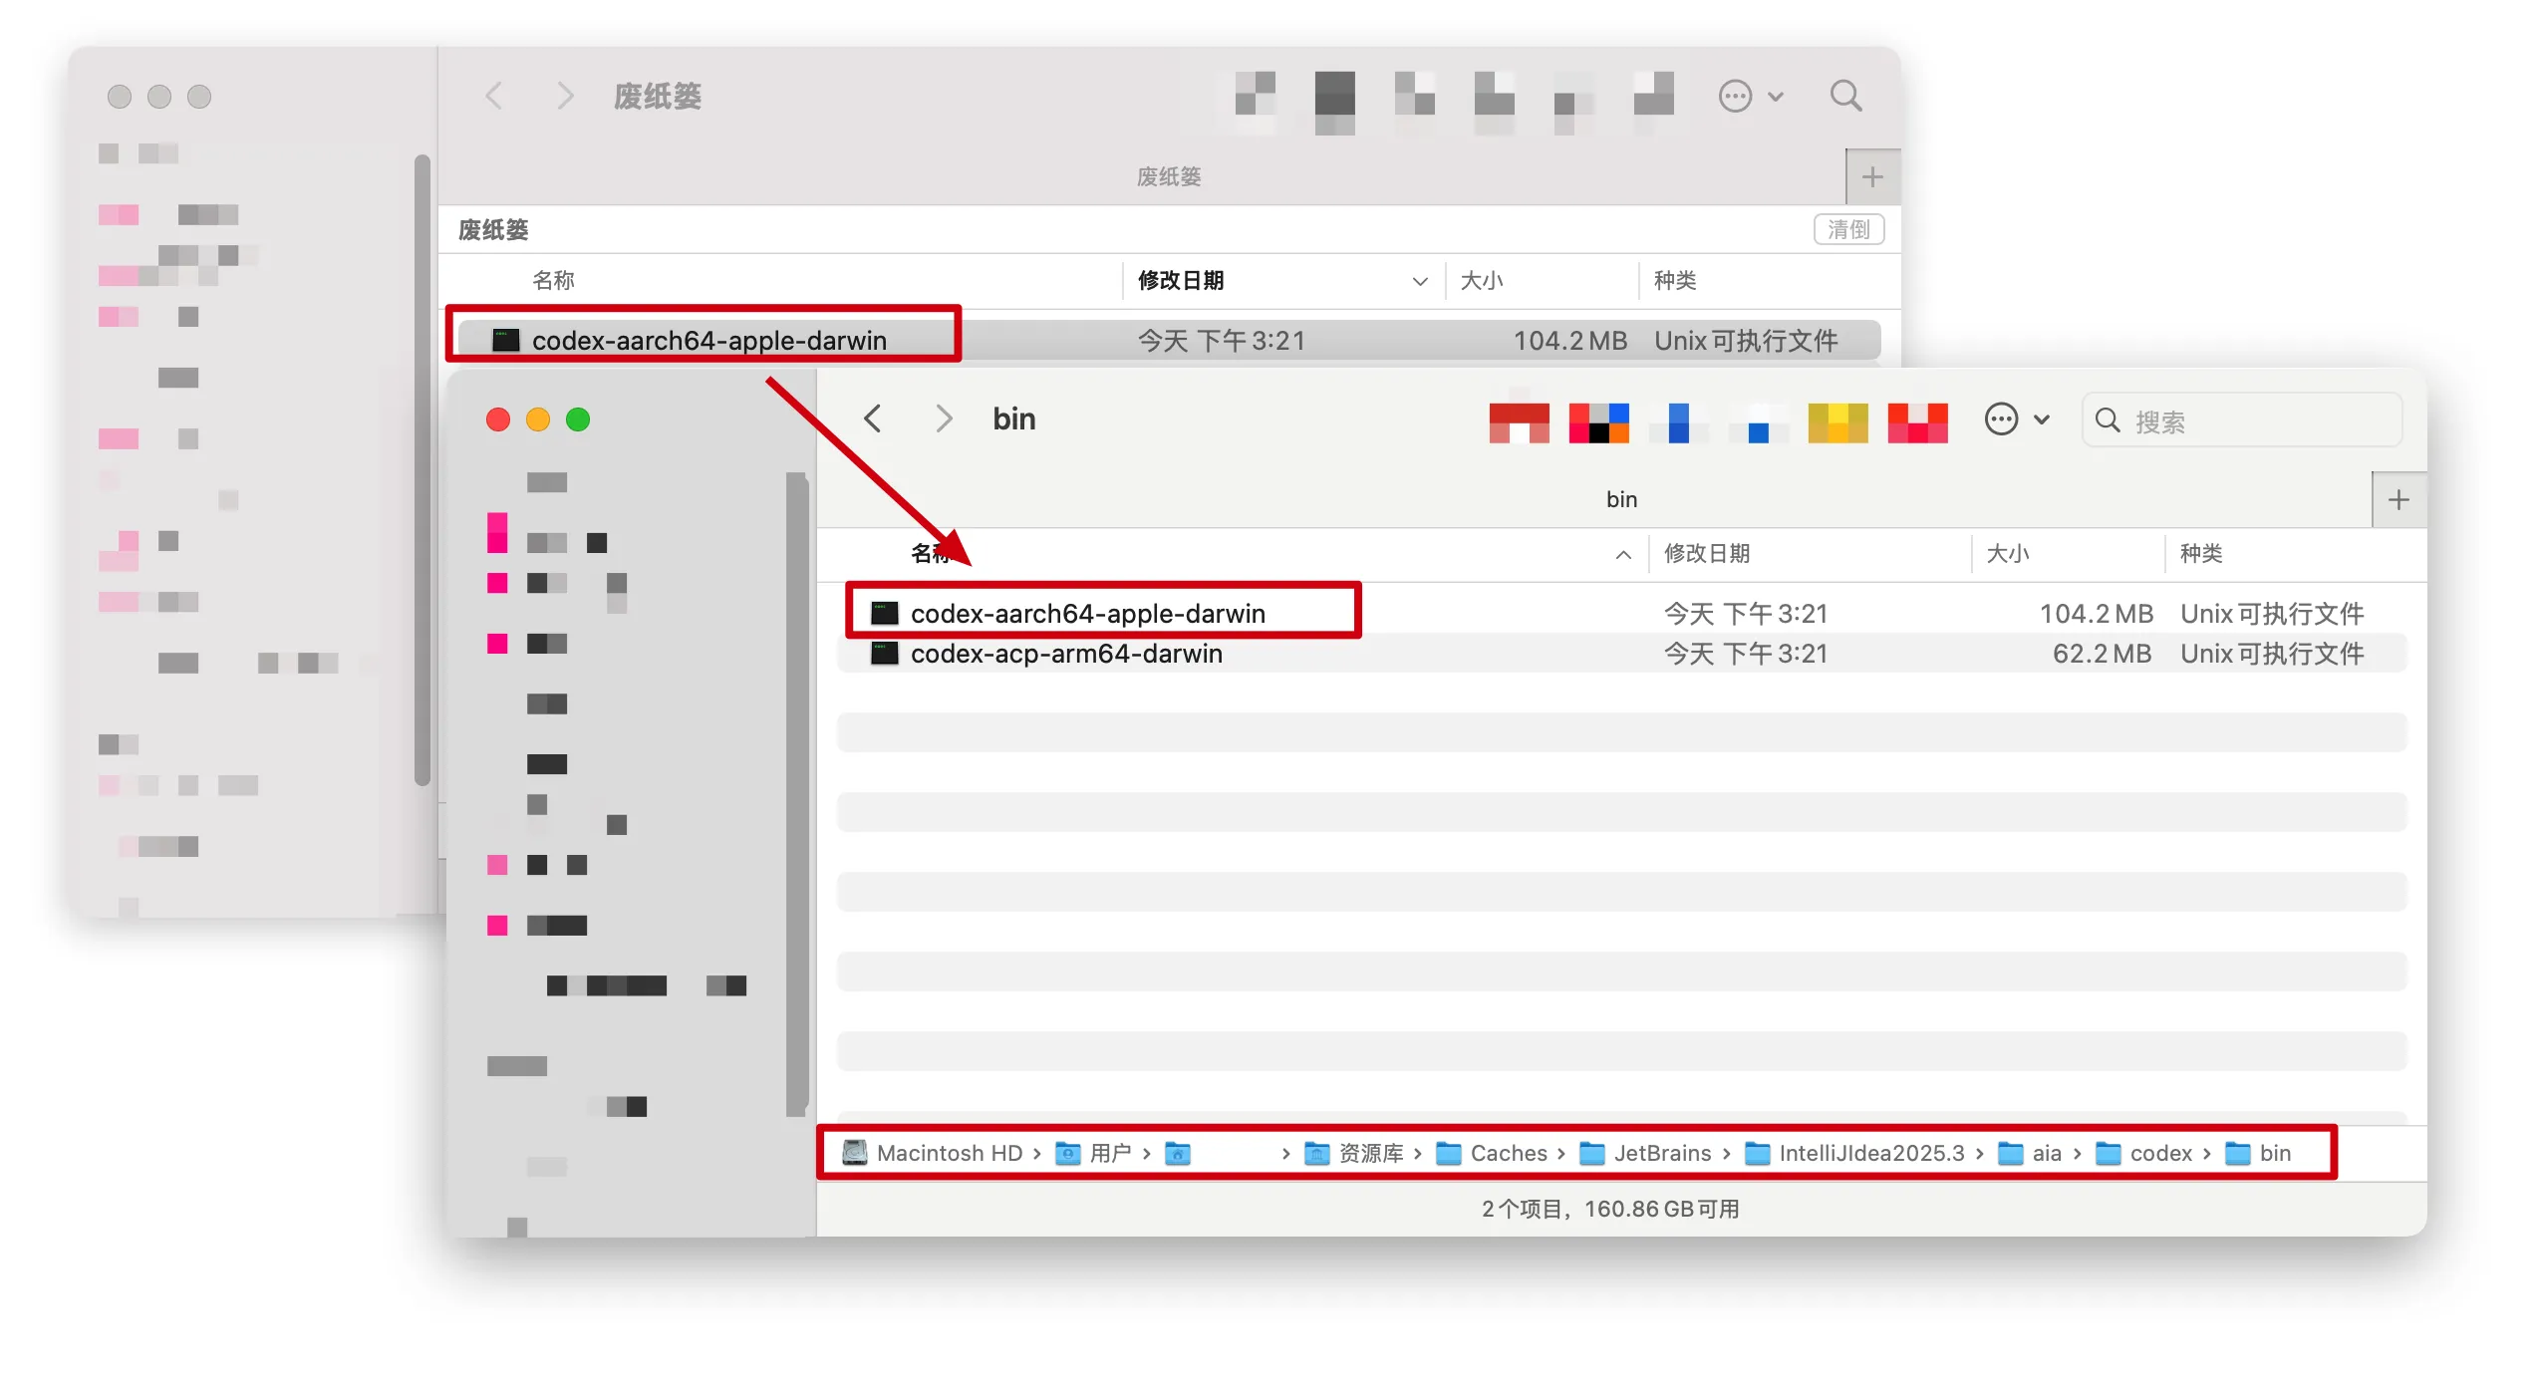This screenshot has height=1386, width=2539.
Task: Click IntelliJIdea2025.3 in the path bar
Action: click(x=1854, y=1153)
